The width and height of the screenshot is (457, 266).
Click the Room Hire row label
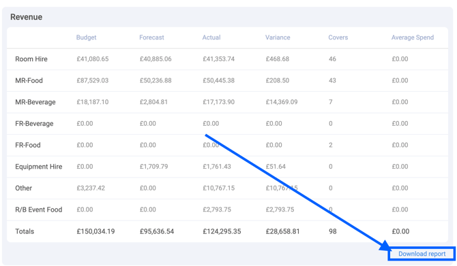click(31, 59)
